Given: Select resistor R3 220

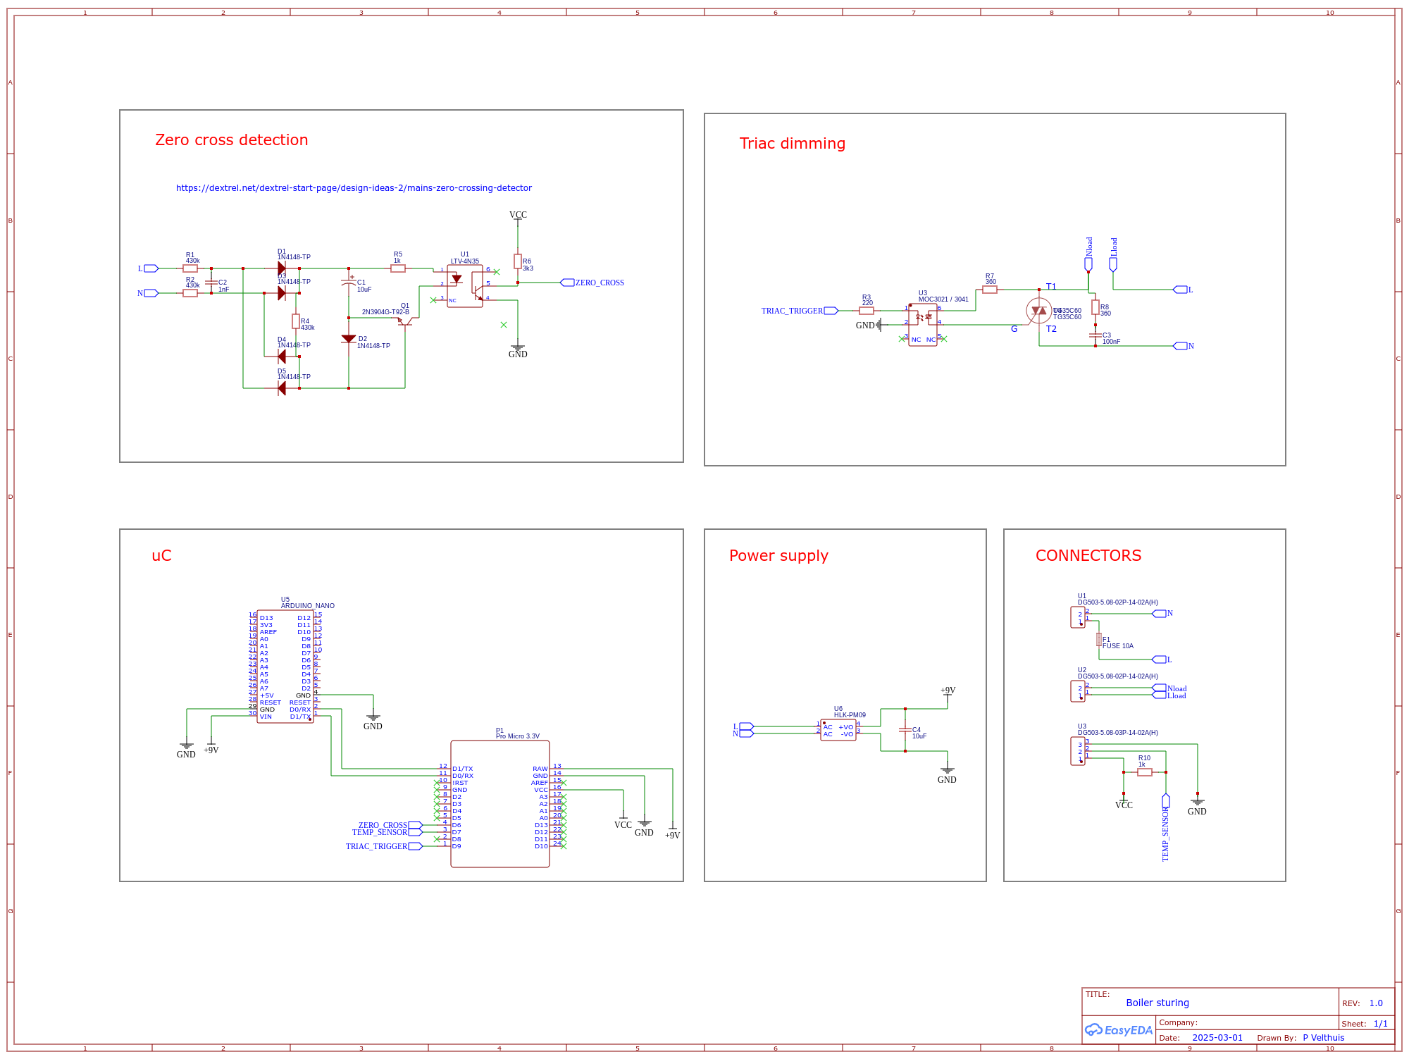Looking at the screenshot, I should coord(867,311).
